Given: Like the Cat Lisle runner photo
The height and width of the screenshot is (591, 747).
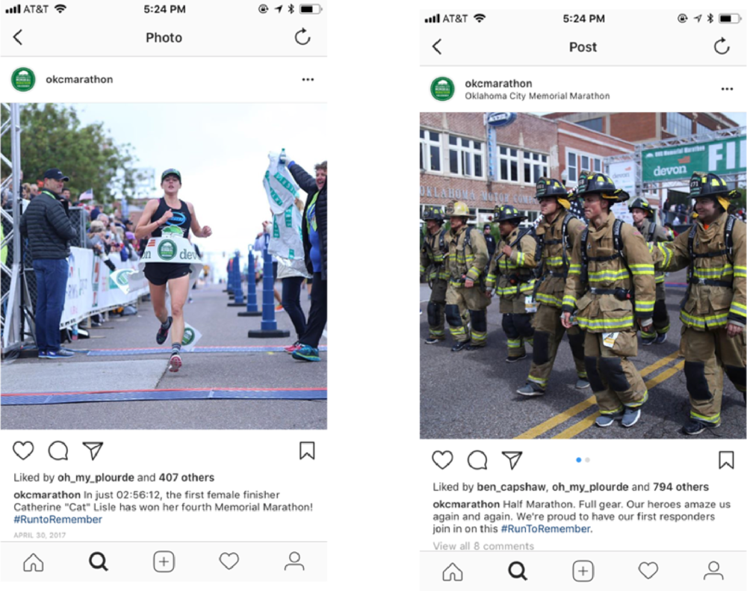Looking at the screenshot, I should coord(23,451).
